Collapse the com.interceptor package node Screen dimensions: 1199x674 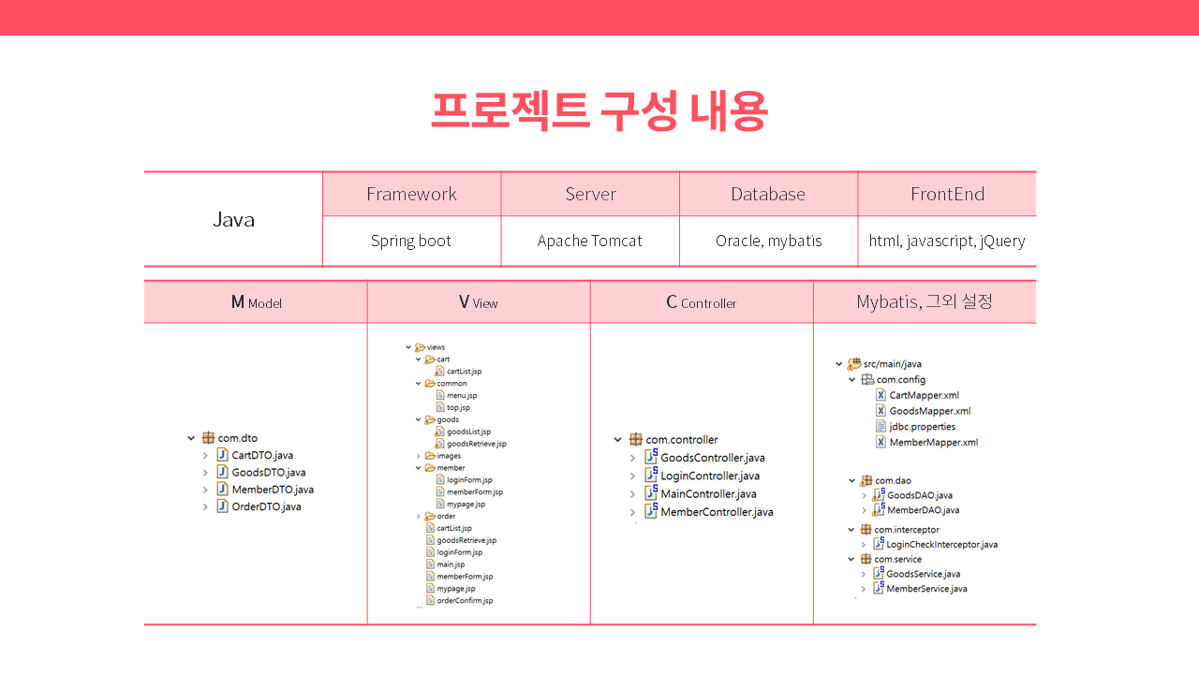[851, 530]
